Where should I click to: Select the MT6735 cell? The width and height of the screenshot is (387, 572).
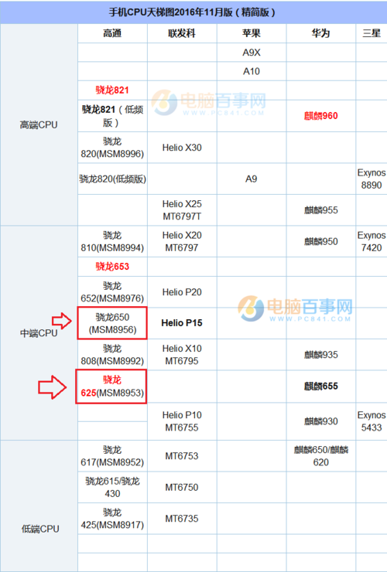182,519
